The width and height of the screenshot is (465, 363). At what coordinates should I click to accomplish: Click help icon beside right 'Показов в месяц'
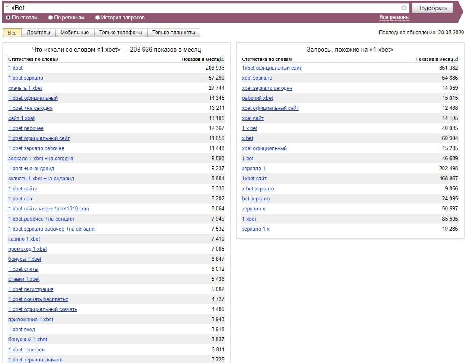(456, 59)
